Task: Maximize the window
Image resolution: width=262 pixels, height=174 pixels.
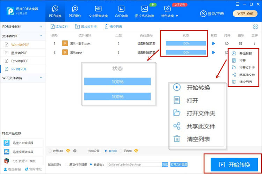Action: (x=251, y=4)
